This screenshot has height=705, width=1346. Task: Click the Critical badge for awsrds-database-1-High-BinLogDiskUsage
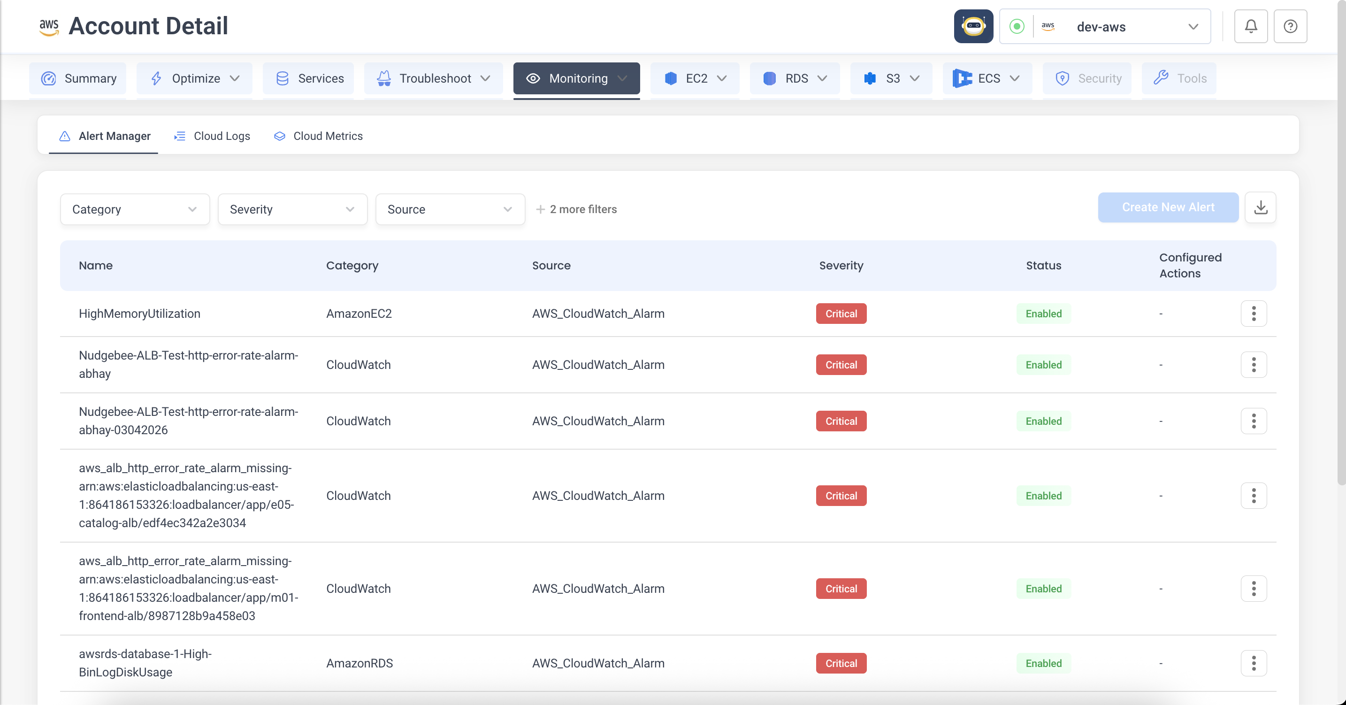(841, 664)
